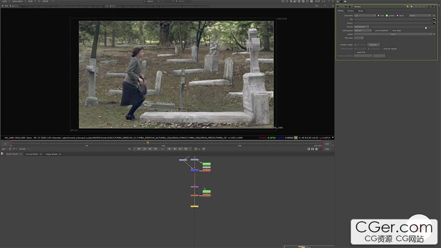
Task: Jump to first frame in playback controls
Action: tap(139, 149)
